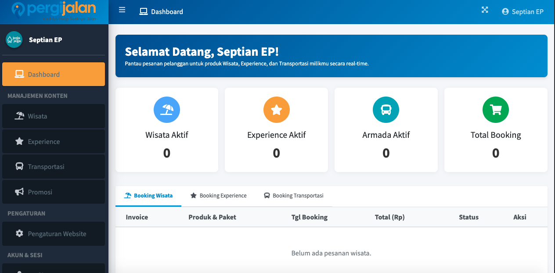Click the 'Selamat Datang, Septian EP!' heading
Screen dimensions: 555x273
pyautogui.click(x=202, y=51)
